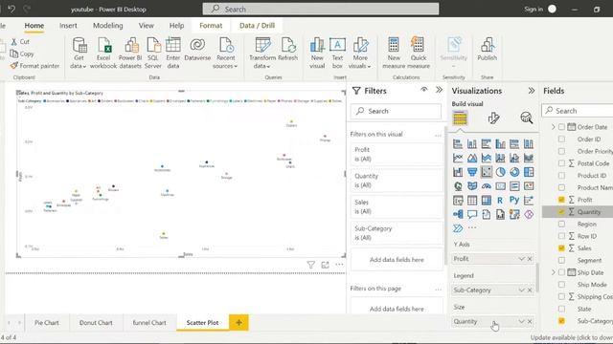Select the Funnel visual icon
Viewport: 613px width, 344px height.
[x=472, y=172]
